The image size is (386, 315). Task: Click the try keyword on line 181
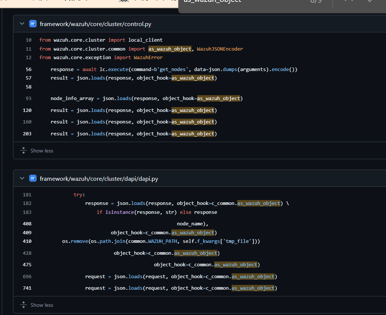(78, 195)
